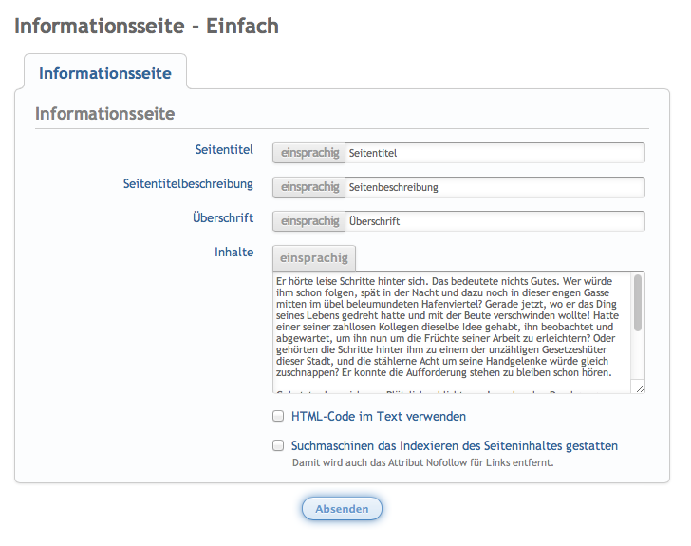Tick the search engine indexing checkbox
Viewport: 691px width, 546px height.
(x=278, y=444)
